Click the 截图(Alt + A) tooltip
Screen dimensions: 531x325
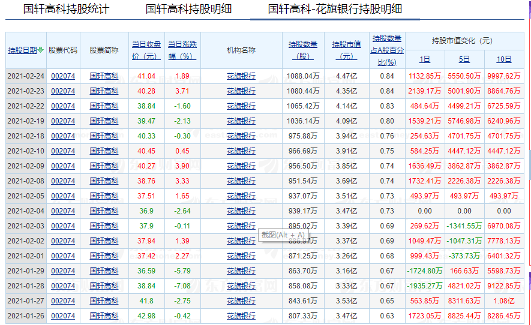pyautogui.click(x=283, y=234)
